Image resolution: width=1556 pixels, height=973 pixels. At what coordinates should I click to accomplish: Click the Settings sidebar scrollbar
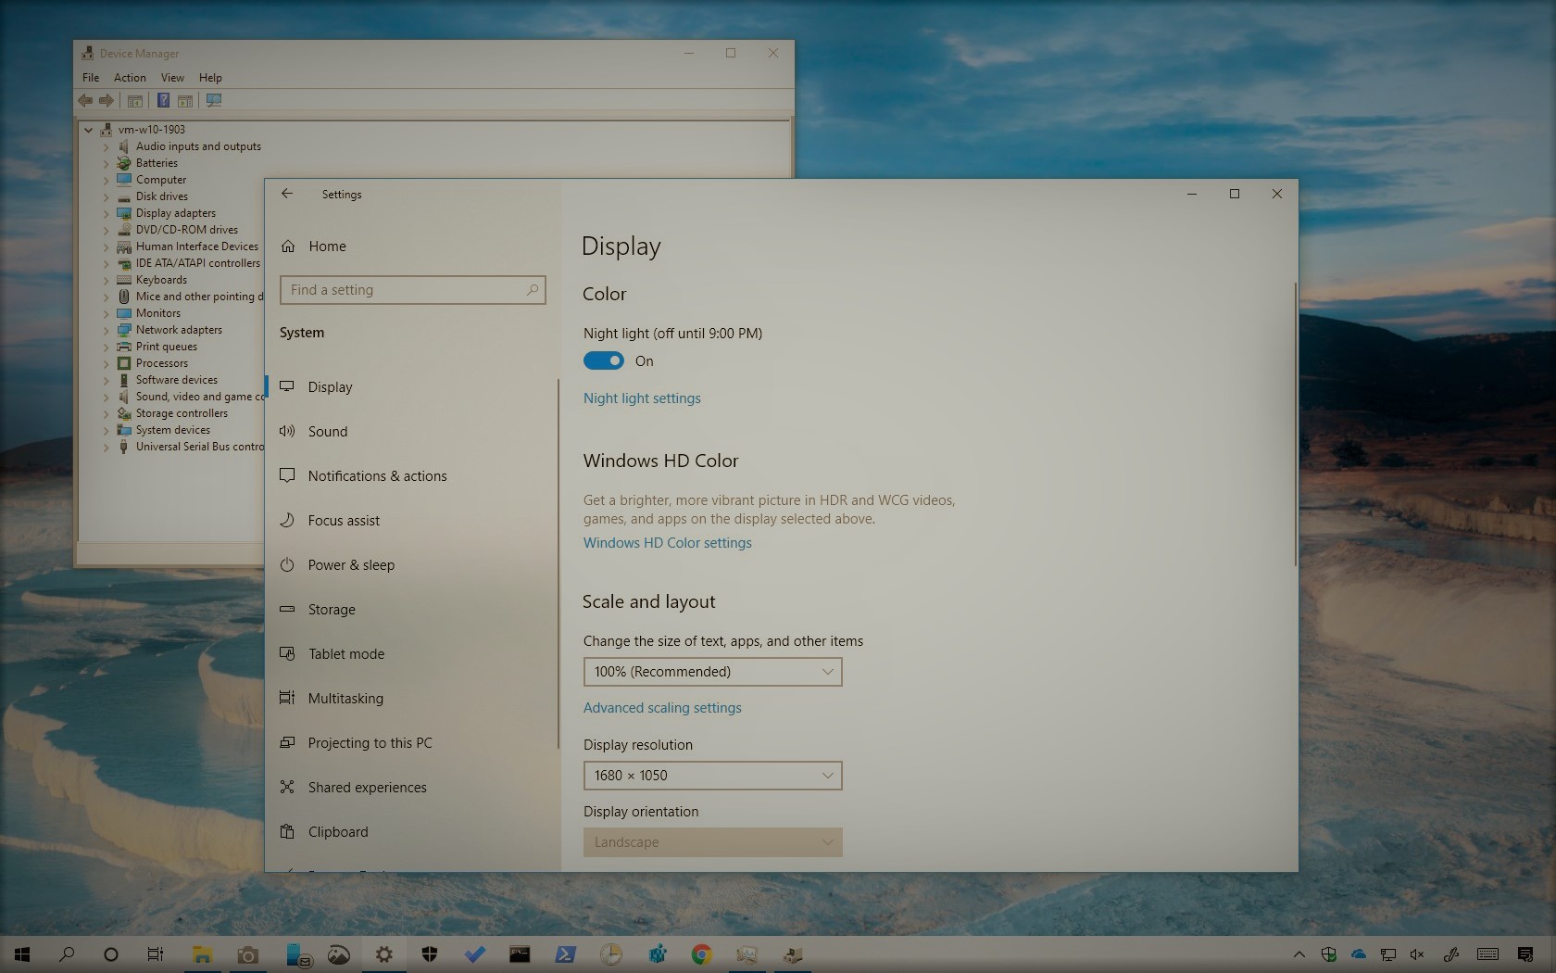coord(558,563)
